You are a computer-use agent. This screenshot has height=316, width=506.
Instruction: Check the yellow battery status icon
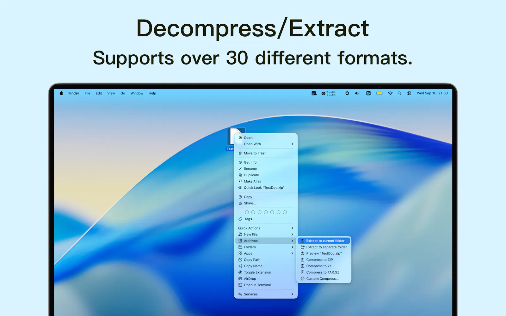coord(380,93)
